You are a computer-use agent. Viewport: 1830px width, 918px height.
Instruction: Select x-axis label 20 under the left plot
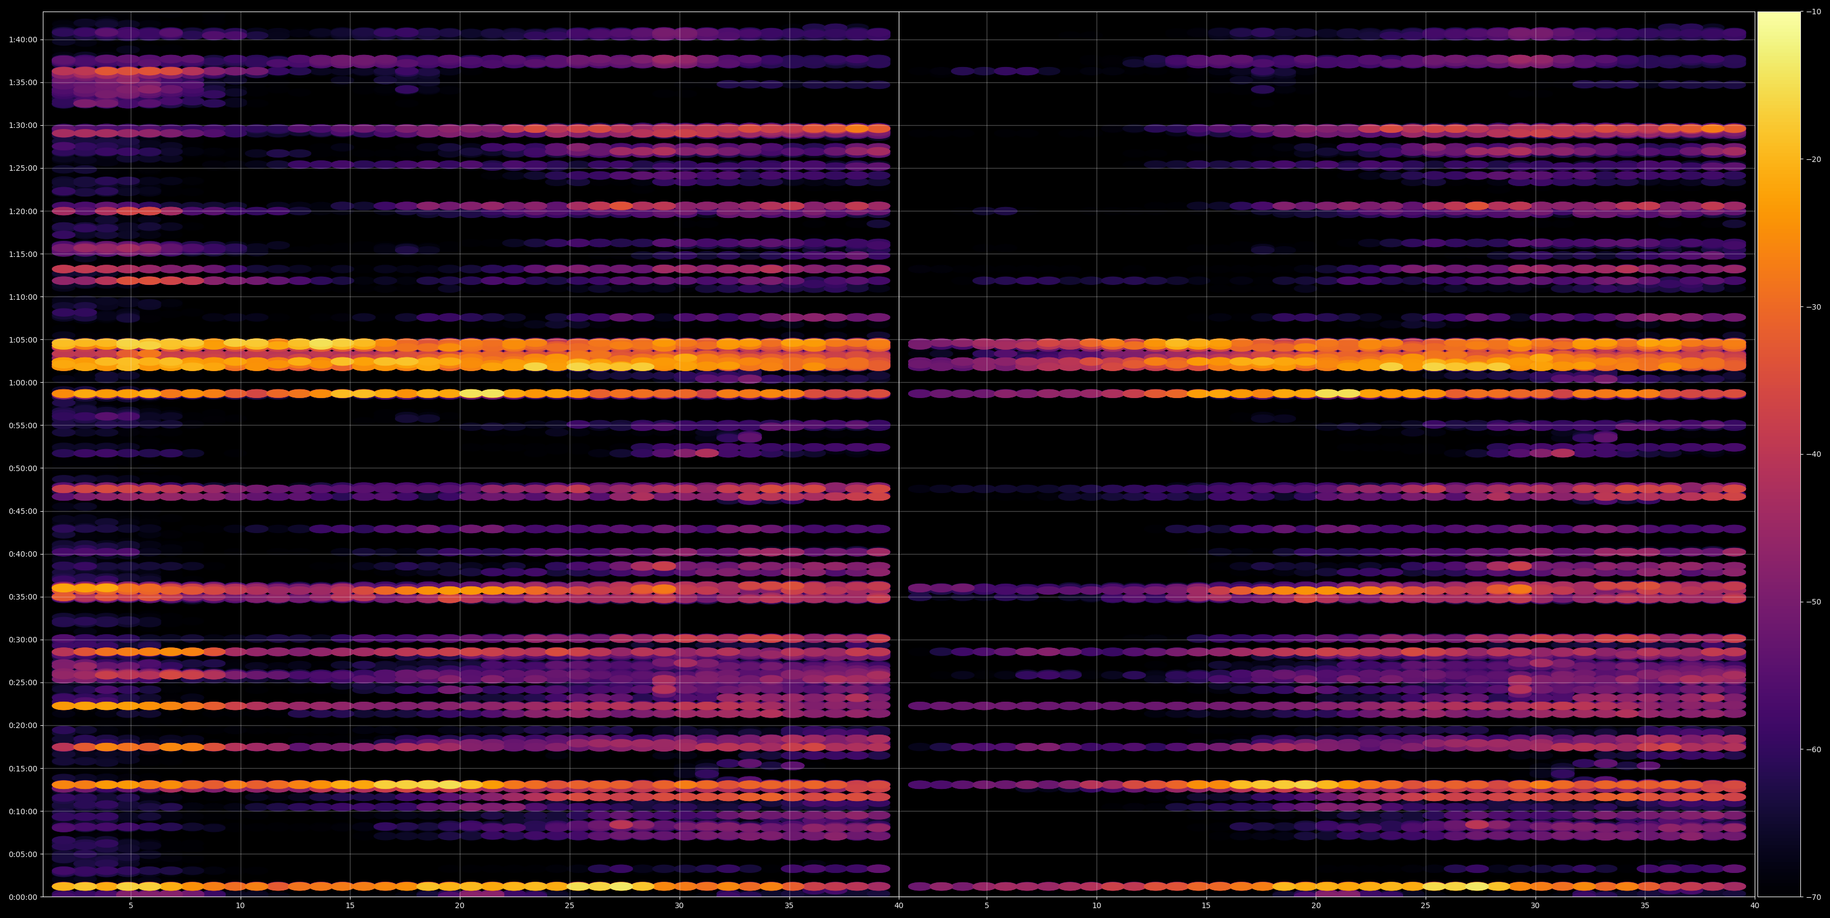460,906
